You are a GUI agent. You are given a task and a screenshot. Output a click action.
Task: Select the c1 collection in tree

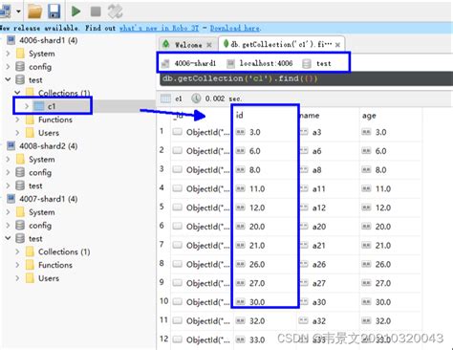pos(52,106)
